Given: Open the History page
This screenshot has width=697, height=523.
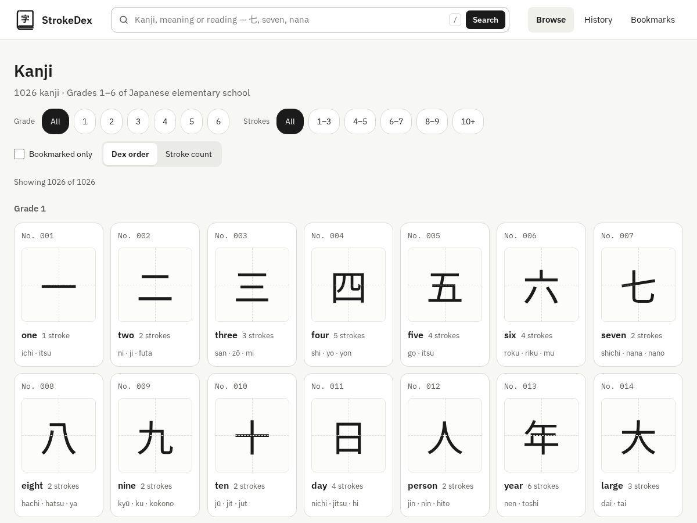Looking at the screenshot, I should pos(598,20).
